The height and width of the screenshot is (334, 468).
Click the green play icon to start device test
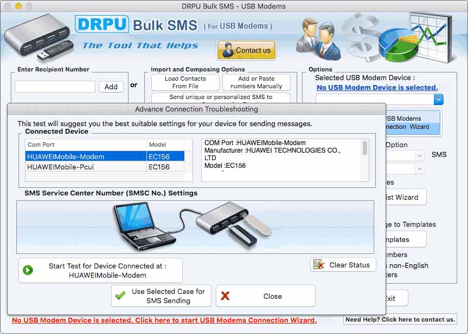pos(27,271)
